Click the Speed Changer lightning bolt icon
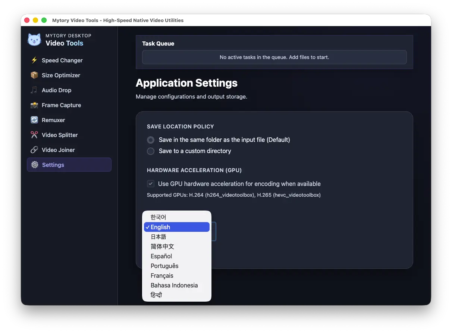This screenshot has width=452, height=333. 34,60
